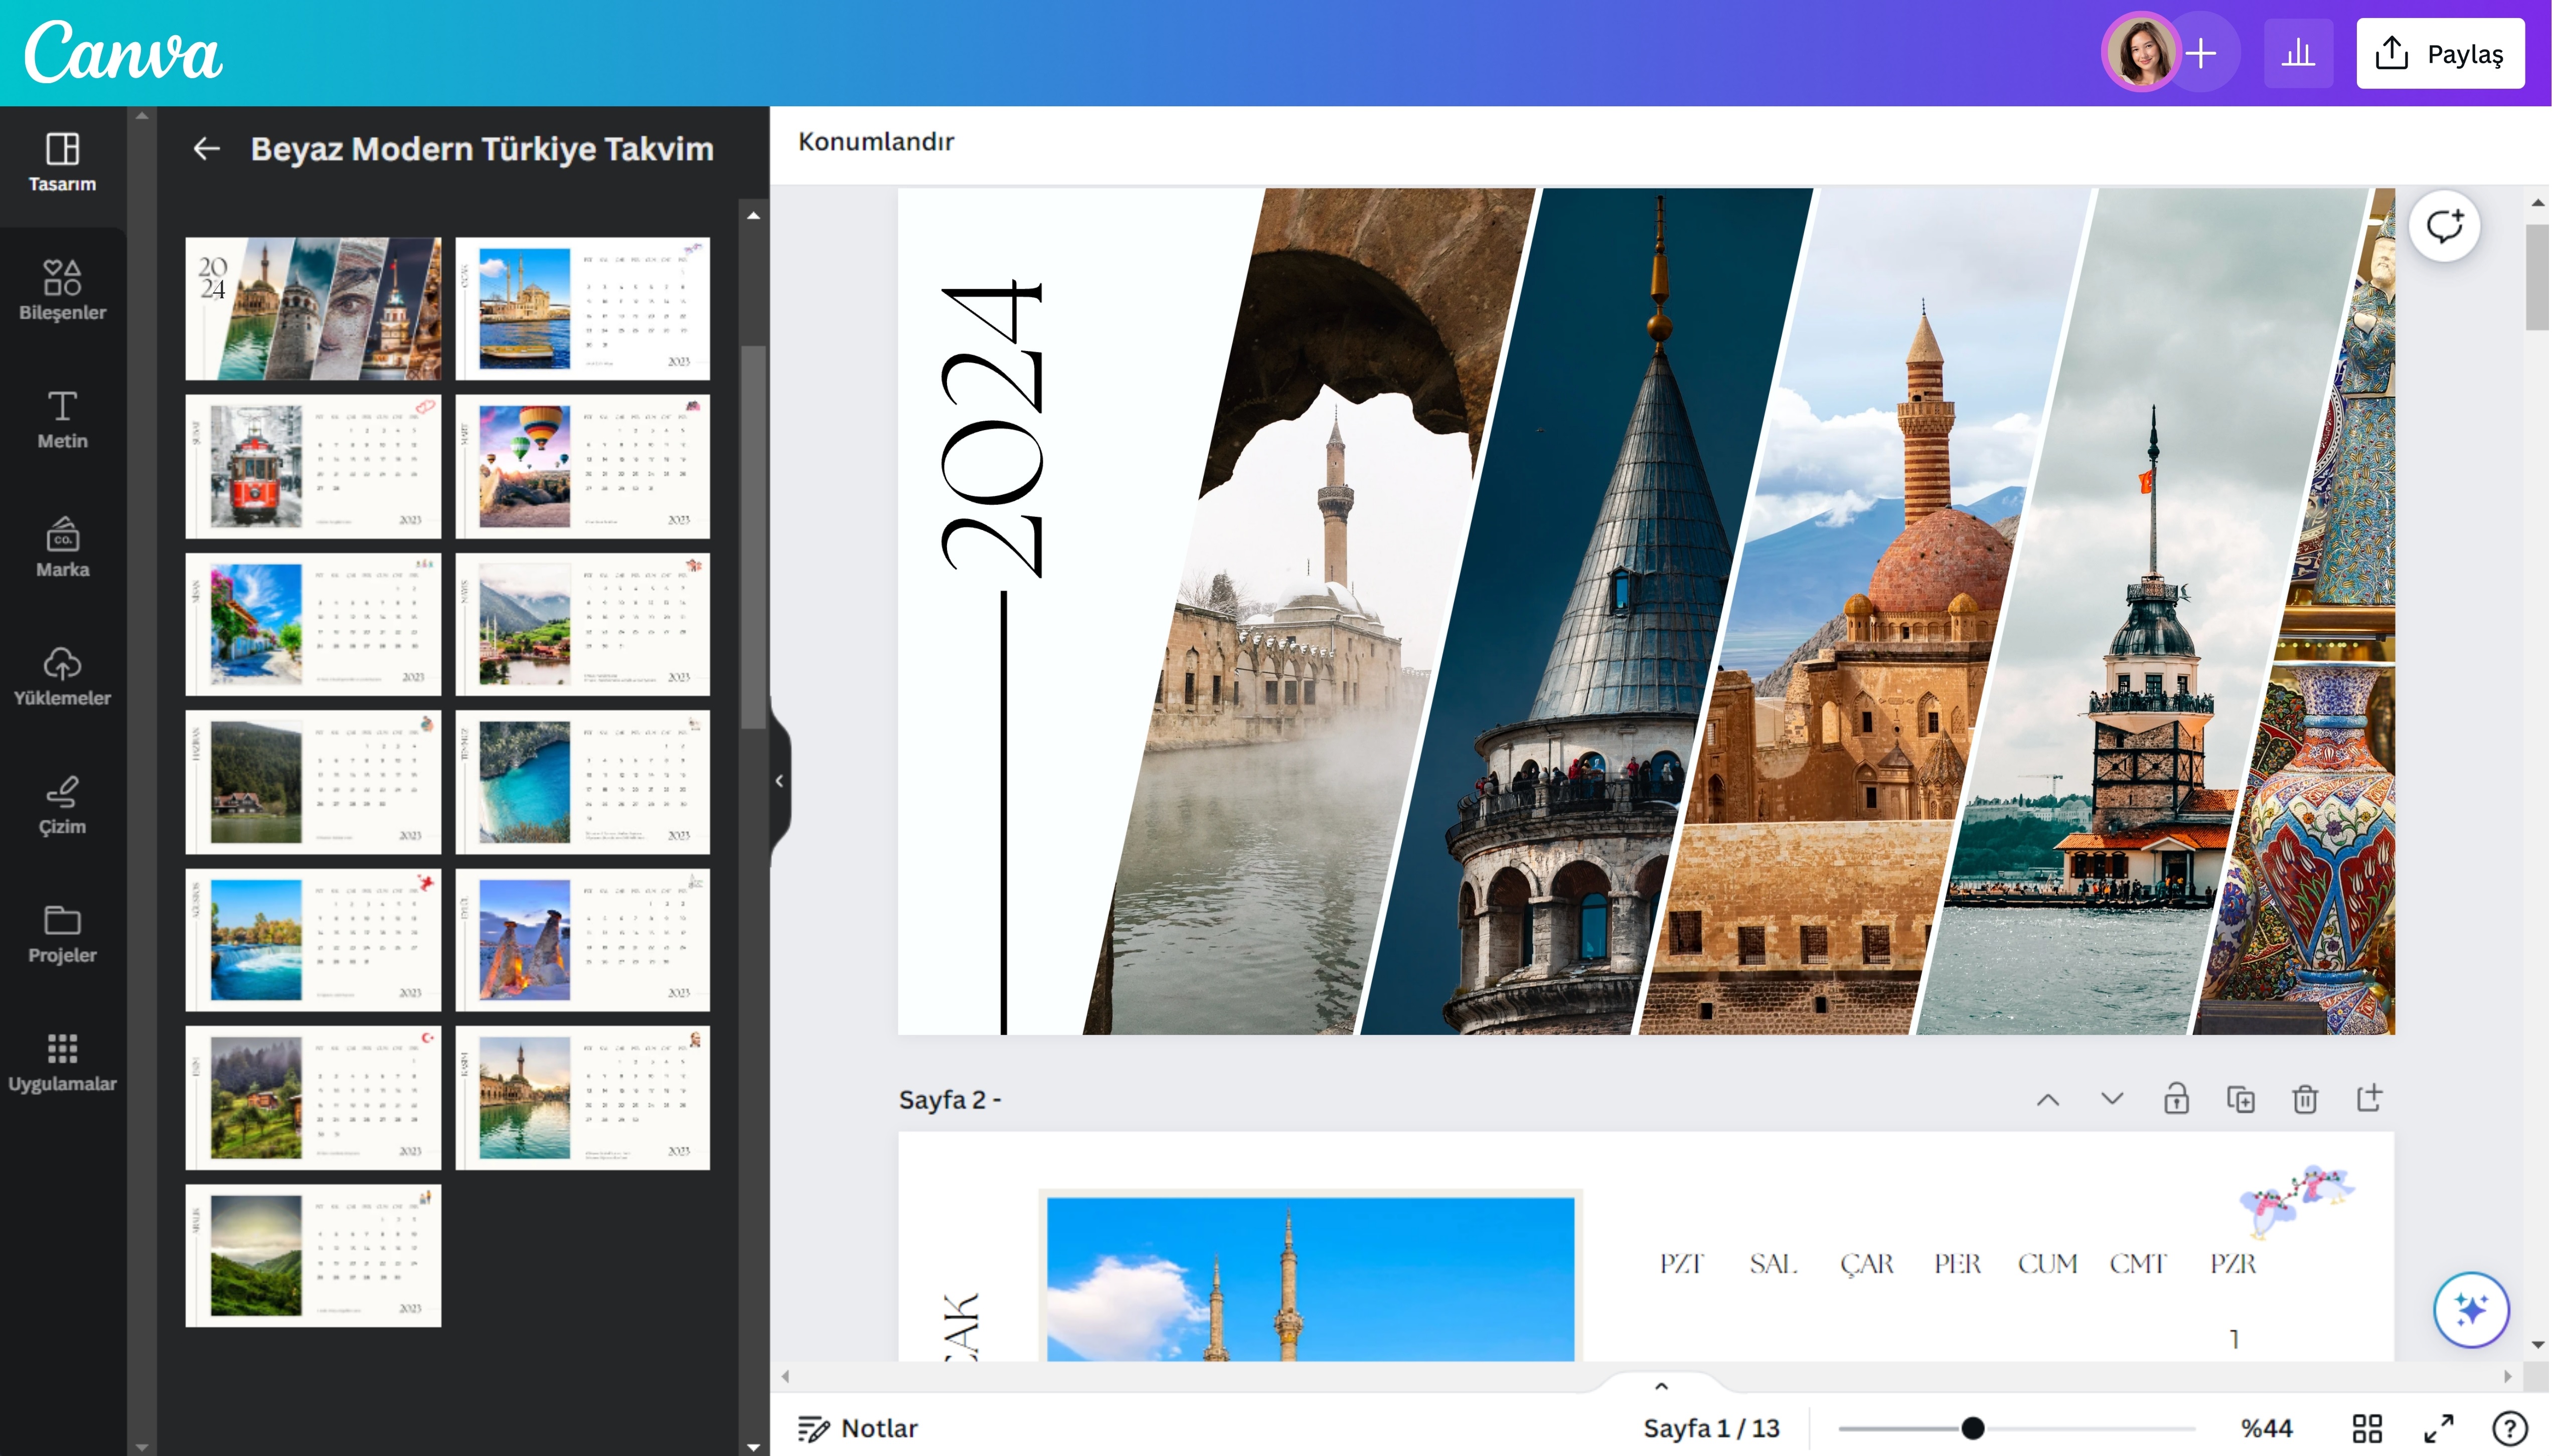Enter fullscreen presentation mode
The height and width of the screenshot is (1456, 2552).
(2438, 1428)
